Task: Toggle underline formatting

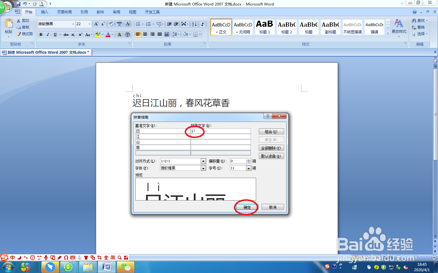Action: point(56,34)
